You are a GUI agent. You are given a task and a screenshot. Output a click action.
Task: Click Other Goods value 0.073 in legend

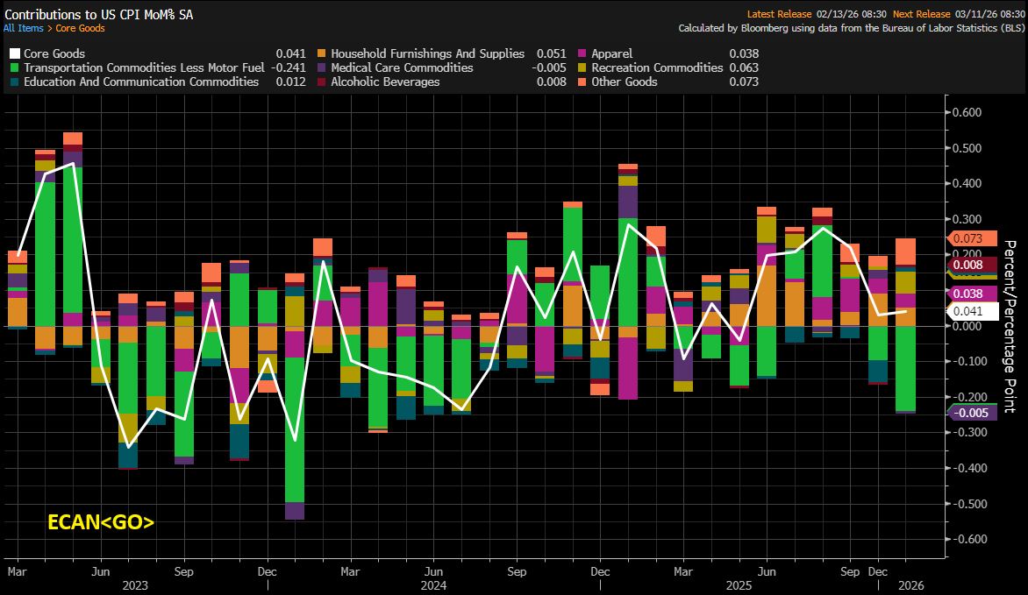click(x=744, y=81)
